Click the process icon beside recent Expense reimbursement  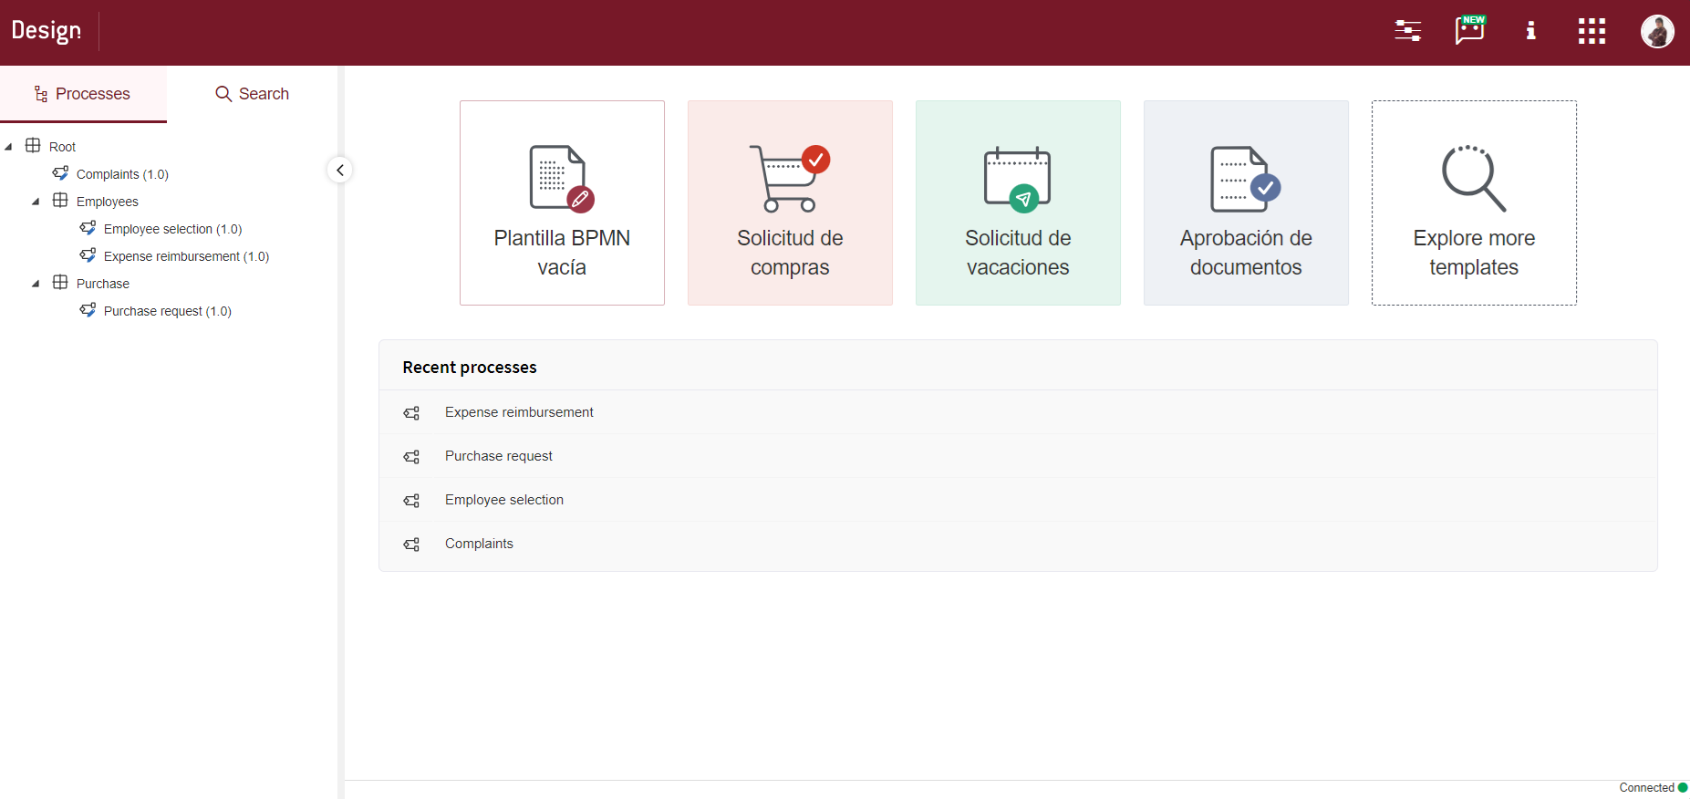tap(411, 413)
